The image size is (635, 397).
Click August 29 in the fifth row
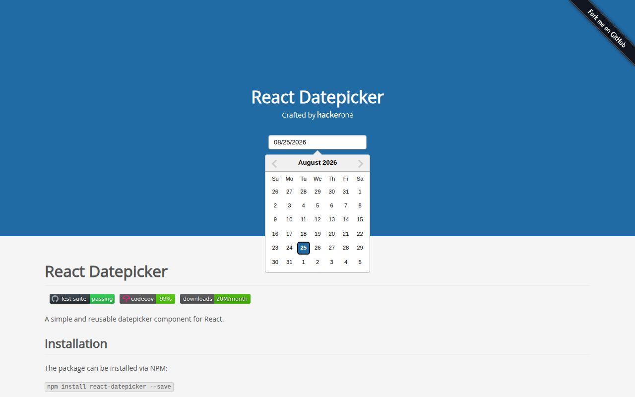coord(360,248)
